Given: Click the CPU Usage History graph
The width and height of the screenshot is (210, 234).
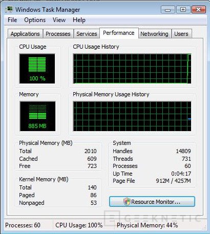Looking at the screenshot, I should [132, 69].
